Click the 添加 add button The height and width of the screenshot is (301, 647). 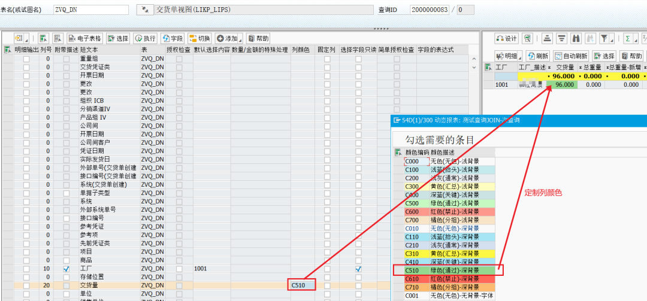click(226, 38)
